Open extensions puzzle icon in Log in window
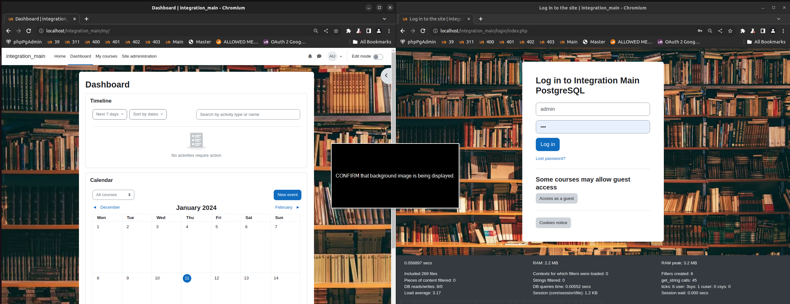The image size is (790, 304). pyautogui.click(x=743, y=31)
